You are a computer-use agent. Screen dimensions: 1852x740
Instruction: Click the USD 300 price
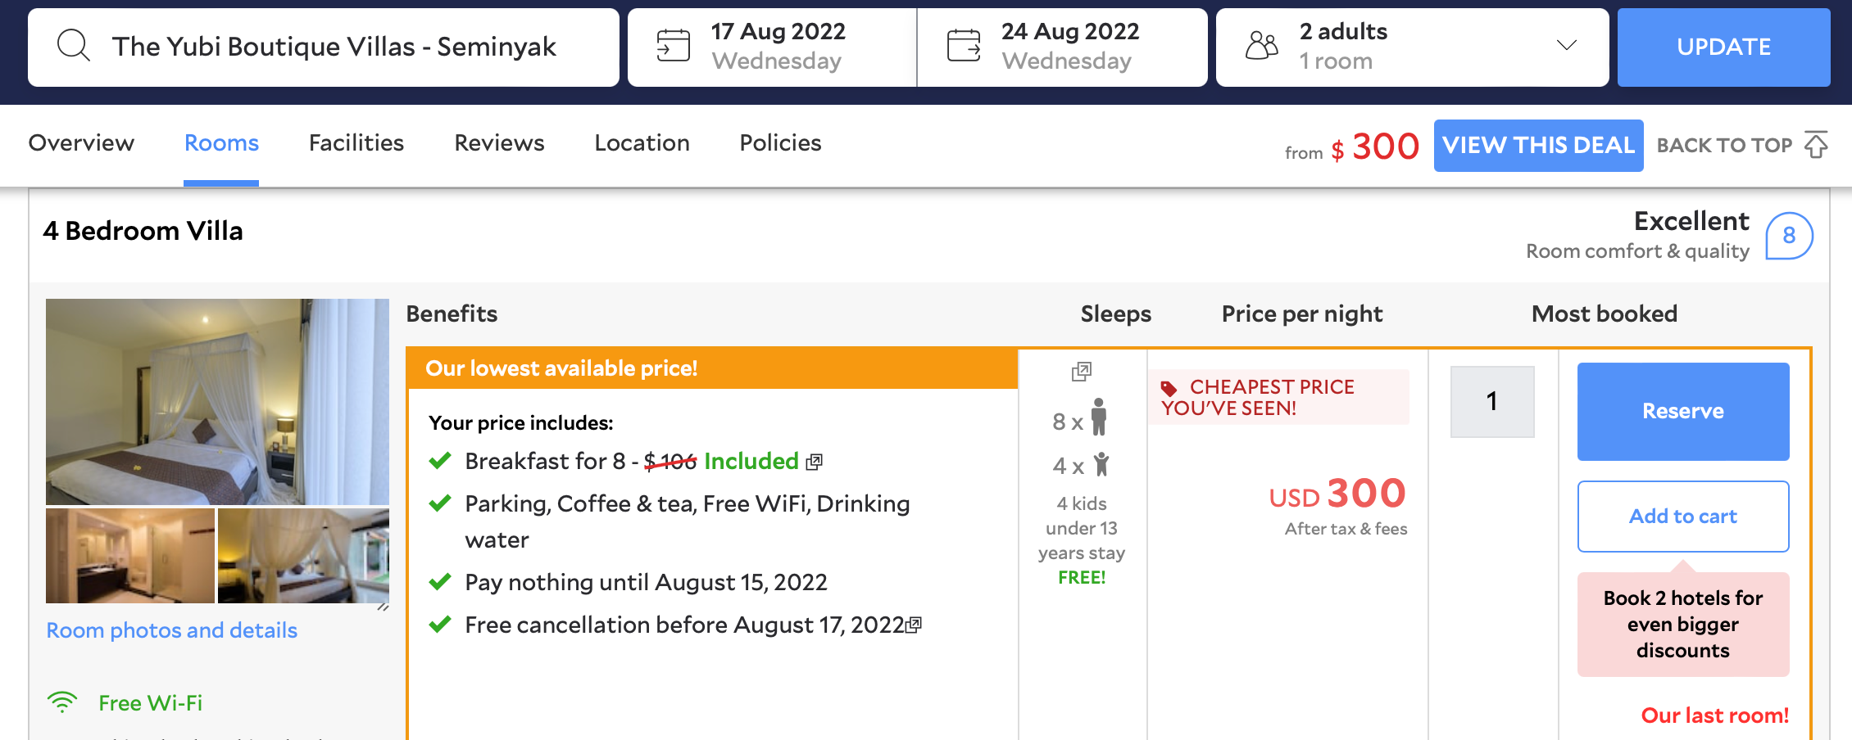pos(1337,494)
